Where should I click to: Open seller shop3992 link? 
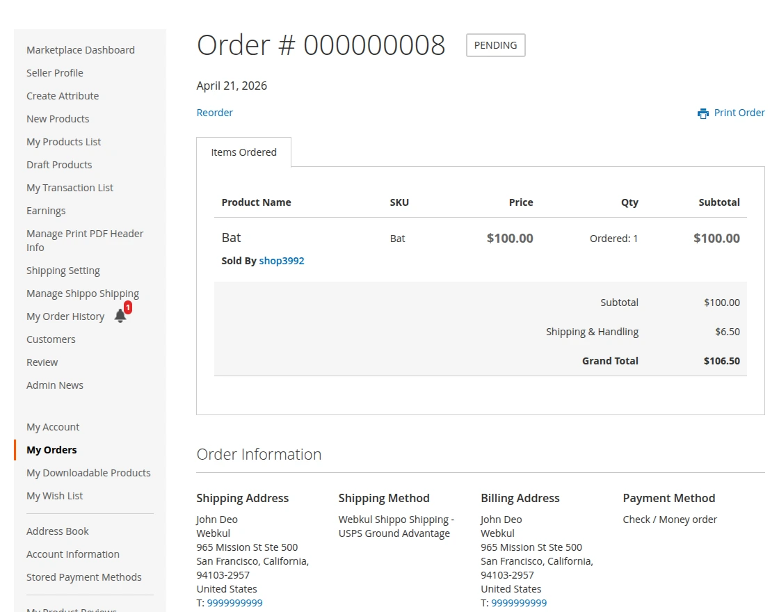click(x=282, y=261)
